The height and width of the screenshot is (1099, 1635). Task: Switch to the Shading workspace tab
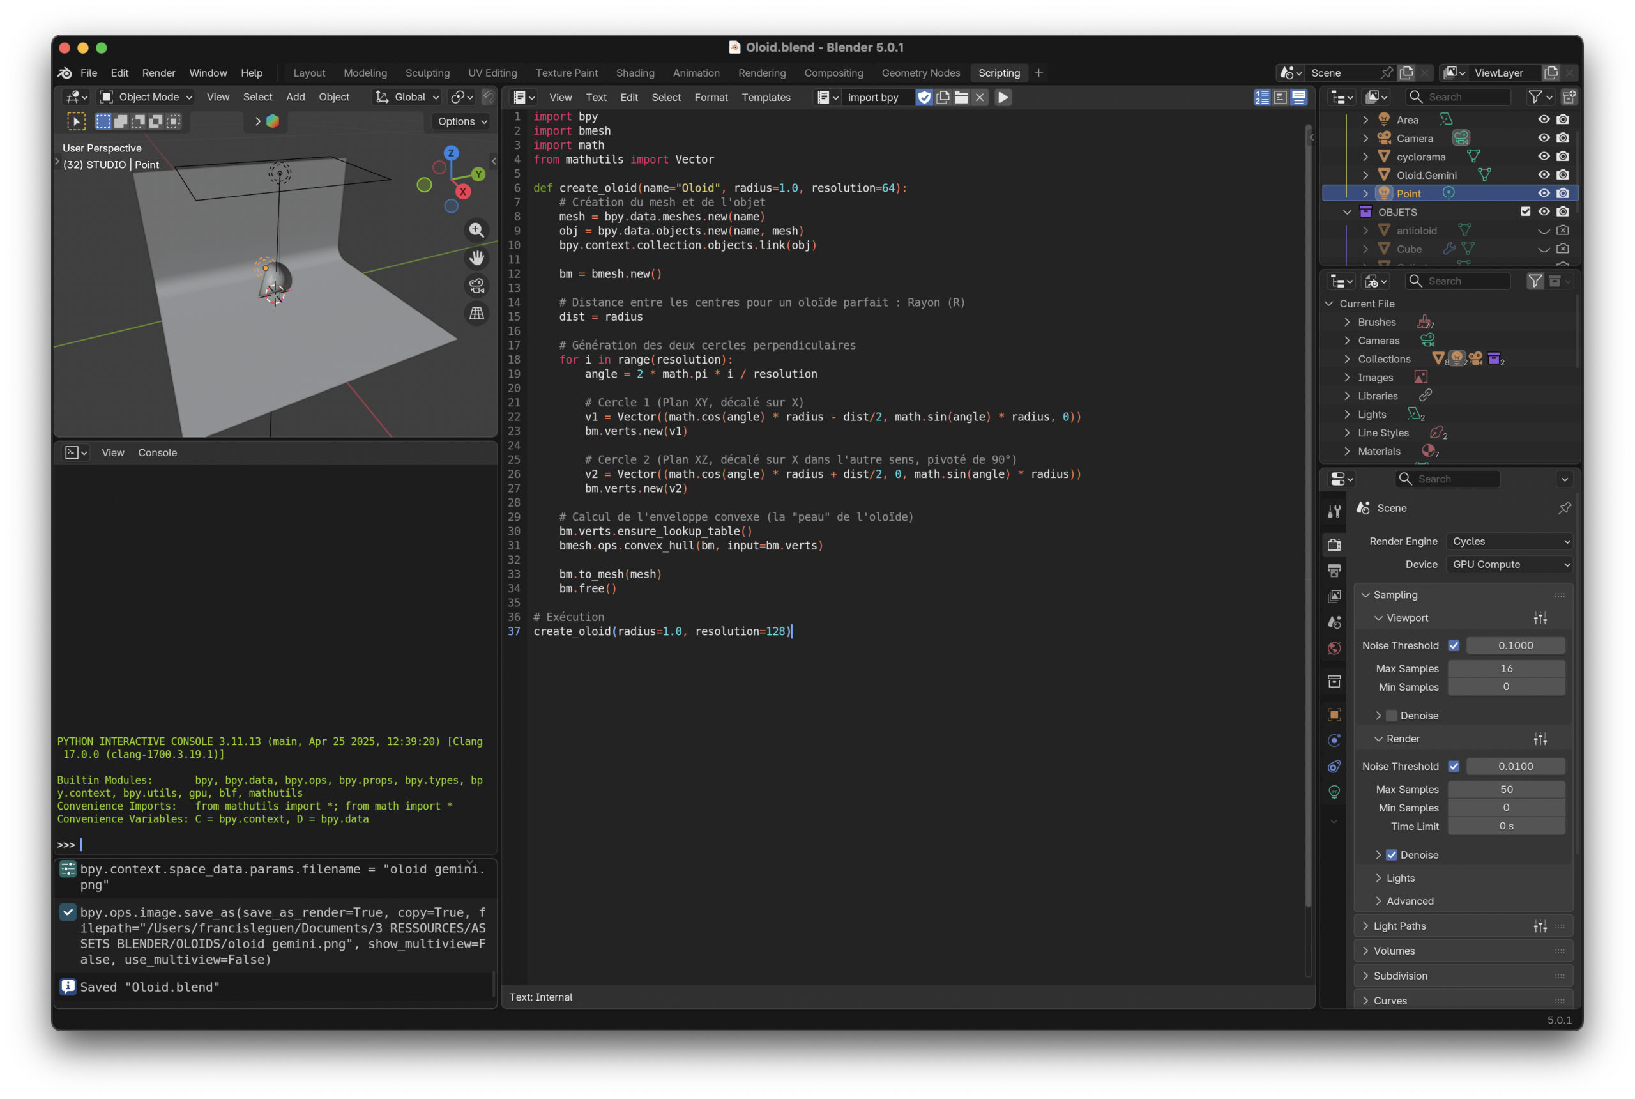click(x=635, y=73)
